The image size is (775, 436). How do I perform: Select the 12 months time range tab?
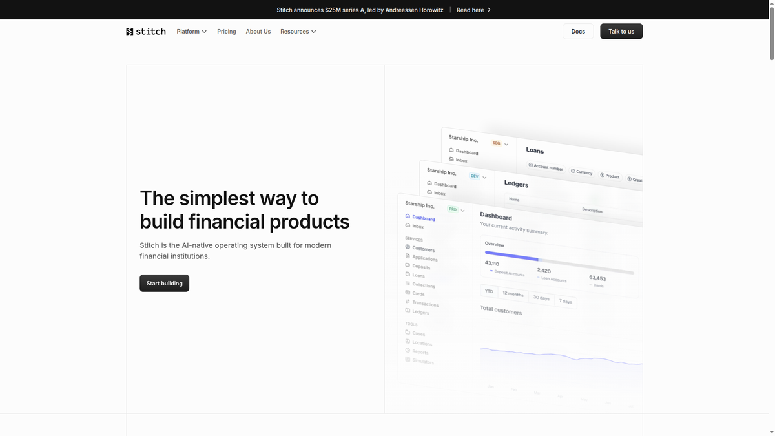coord(513,294)
